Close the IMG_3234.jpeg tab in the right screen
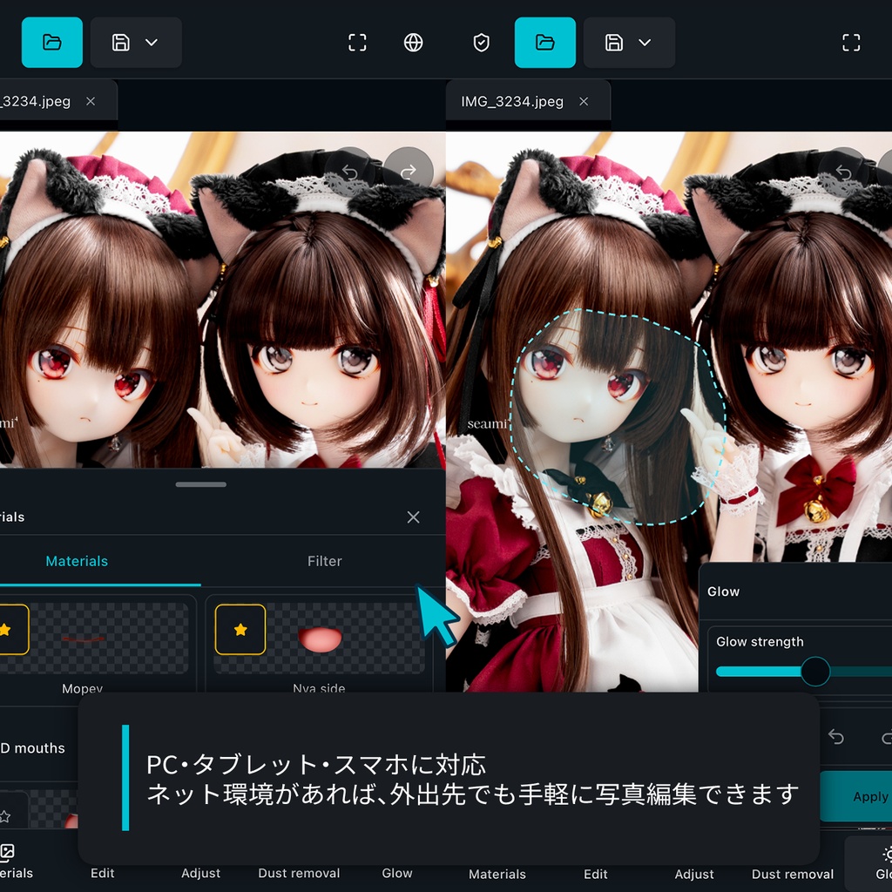This screenshot has height=892, width=892. pyautogui.click(x=584, y=101)
